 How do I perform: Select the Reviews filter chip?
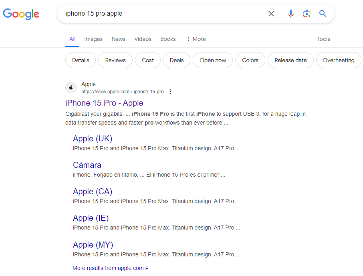click(x=115, y=60)
